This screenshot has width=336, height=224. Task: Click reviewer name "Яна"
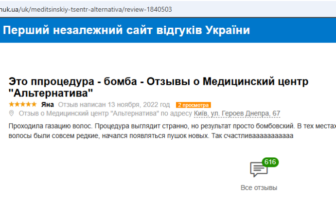pos(47,104)
